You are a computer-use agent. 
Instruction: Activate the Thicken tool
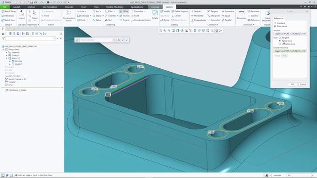click(124, 16)
